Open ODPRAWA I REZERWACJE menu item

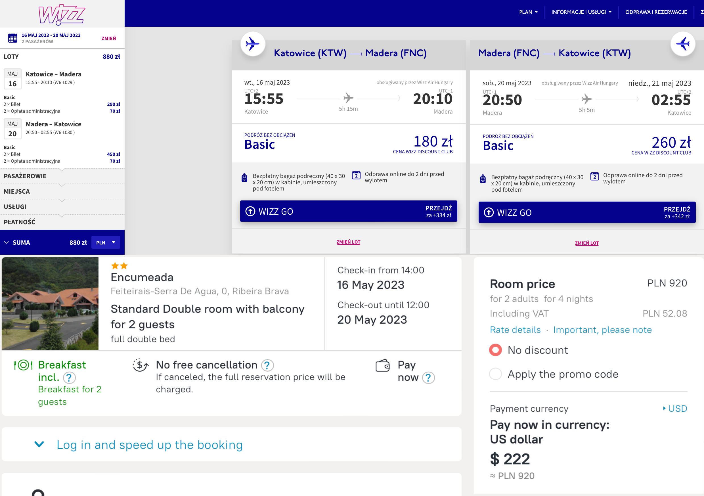[x=656, y=12]
